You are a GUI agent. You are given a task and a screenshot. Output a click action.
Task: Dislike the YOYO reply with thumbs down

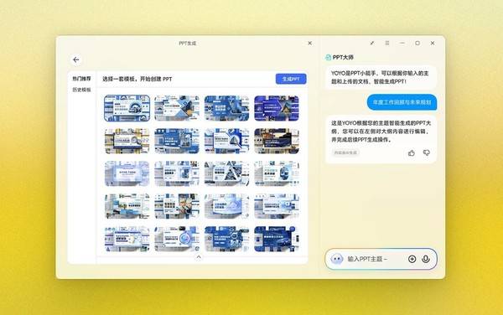click(x=427, y=152)
